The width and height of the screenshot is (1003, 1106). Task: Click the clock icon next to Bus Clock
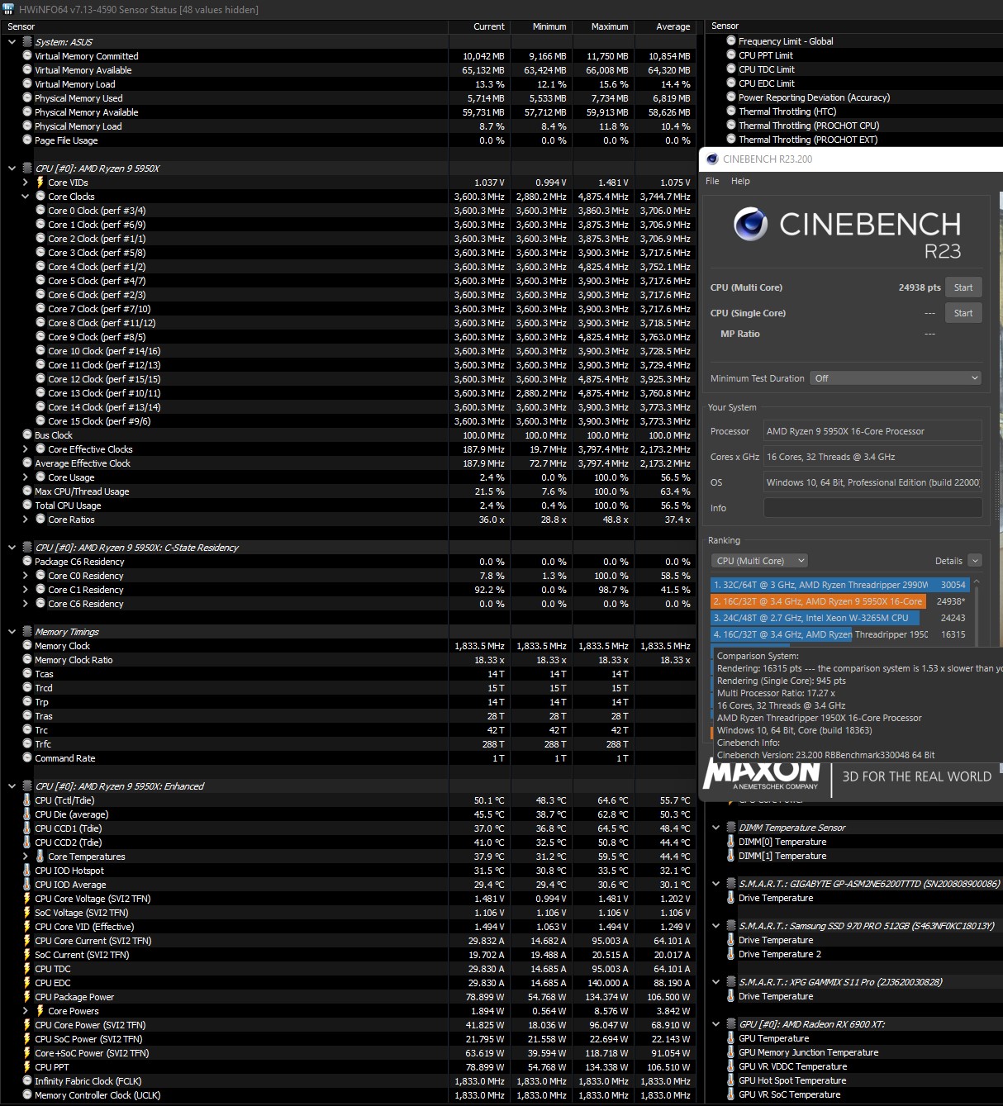27,435
